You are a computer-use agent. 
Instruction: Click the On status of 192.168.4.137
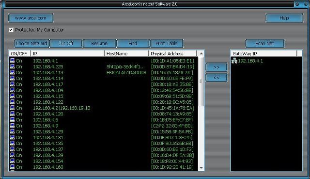19,149
